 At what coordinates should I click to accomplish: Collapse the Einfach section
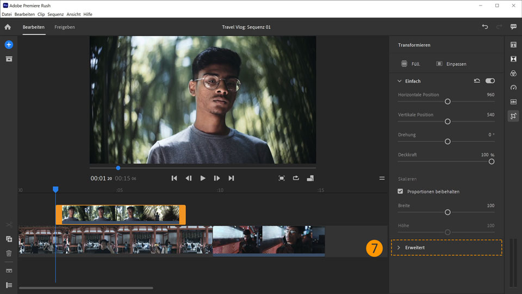pyautogui.click(x=400, y=81)
